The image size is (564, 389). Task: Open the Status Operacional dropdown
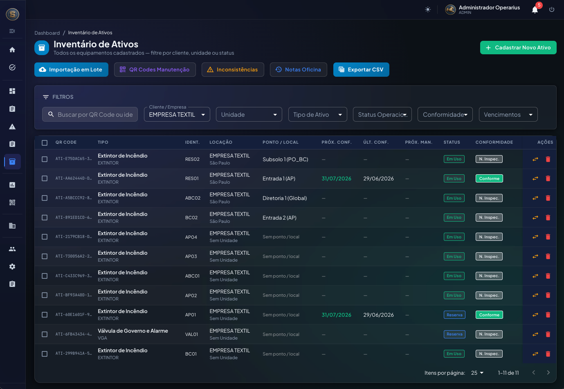tap(382, 114)
